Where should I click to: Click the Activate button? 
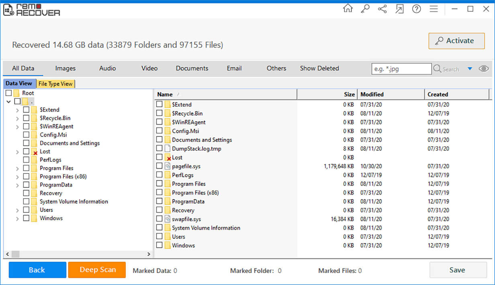pos(456,41)
